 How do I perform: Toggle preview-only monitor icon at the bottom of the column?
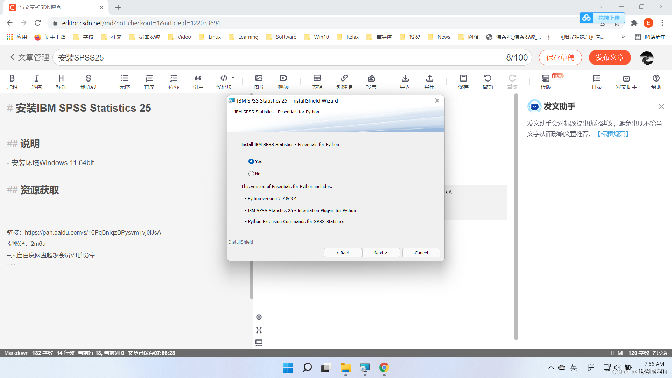click(259, 343)
